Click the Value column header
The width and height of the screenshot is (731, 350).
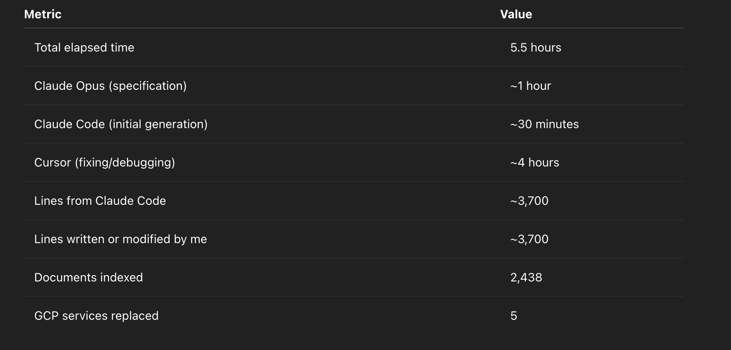click(516, 14)
